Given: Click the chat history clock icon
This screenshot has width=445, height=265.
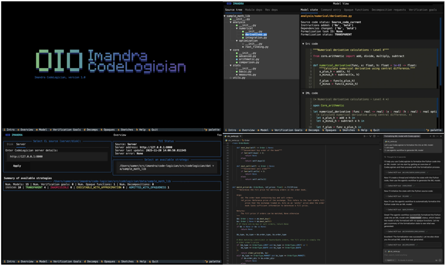Looking at the screenshot, I should pos(434,136).
